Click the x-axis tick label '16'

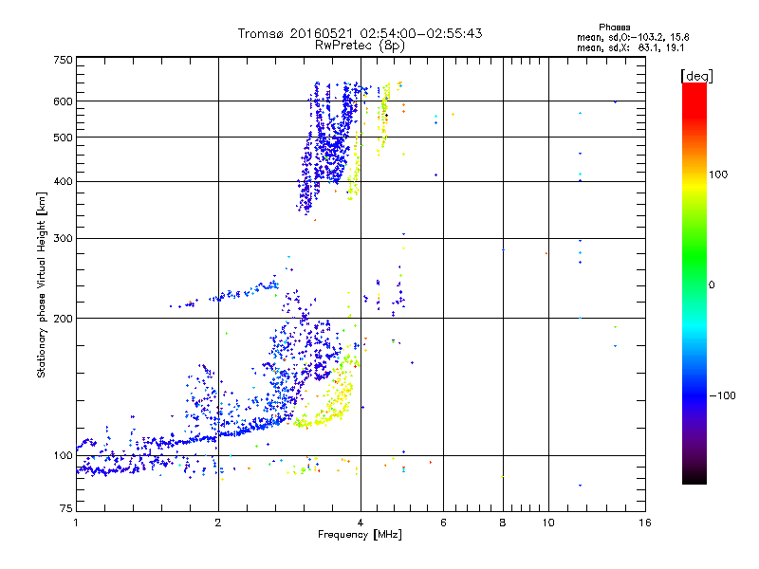(645, 523)
